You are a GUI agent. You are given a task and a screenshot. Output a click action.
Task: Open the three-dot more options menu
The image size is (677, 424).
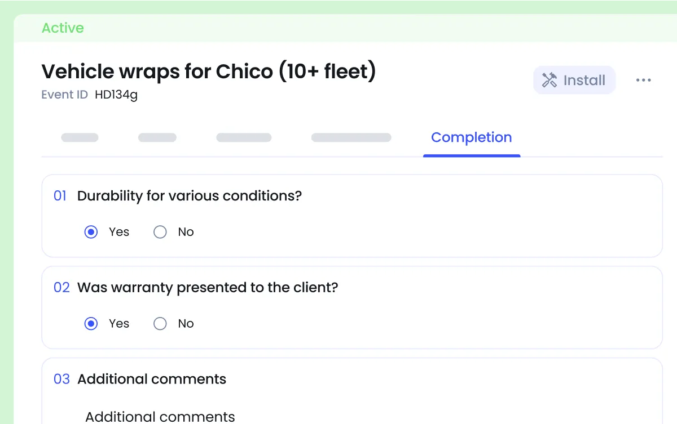click(x=643, y=80)
